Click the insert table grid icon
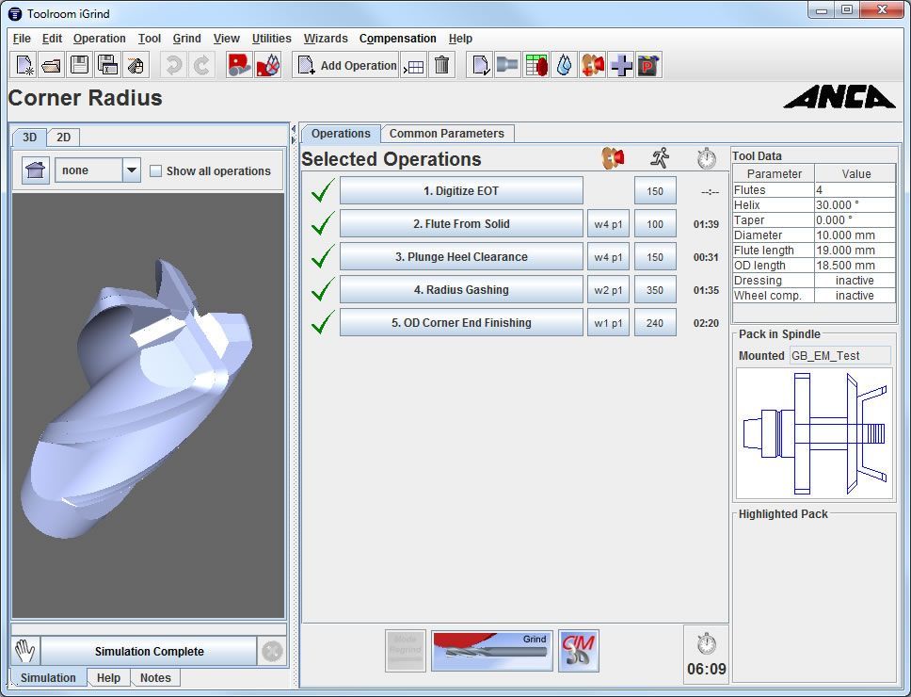Image resolution: width=911 pixels, height=697 pixels. 414,66
